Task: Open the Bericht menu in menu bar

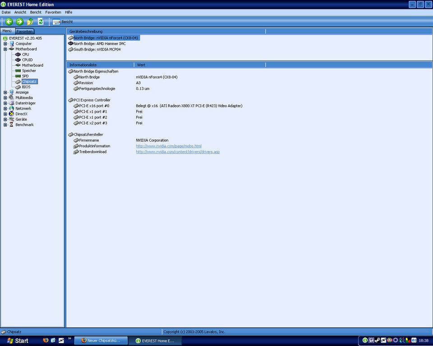Action: point(36,12)
